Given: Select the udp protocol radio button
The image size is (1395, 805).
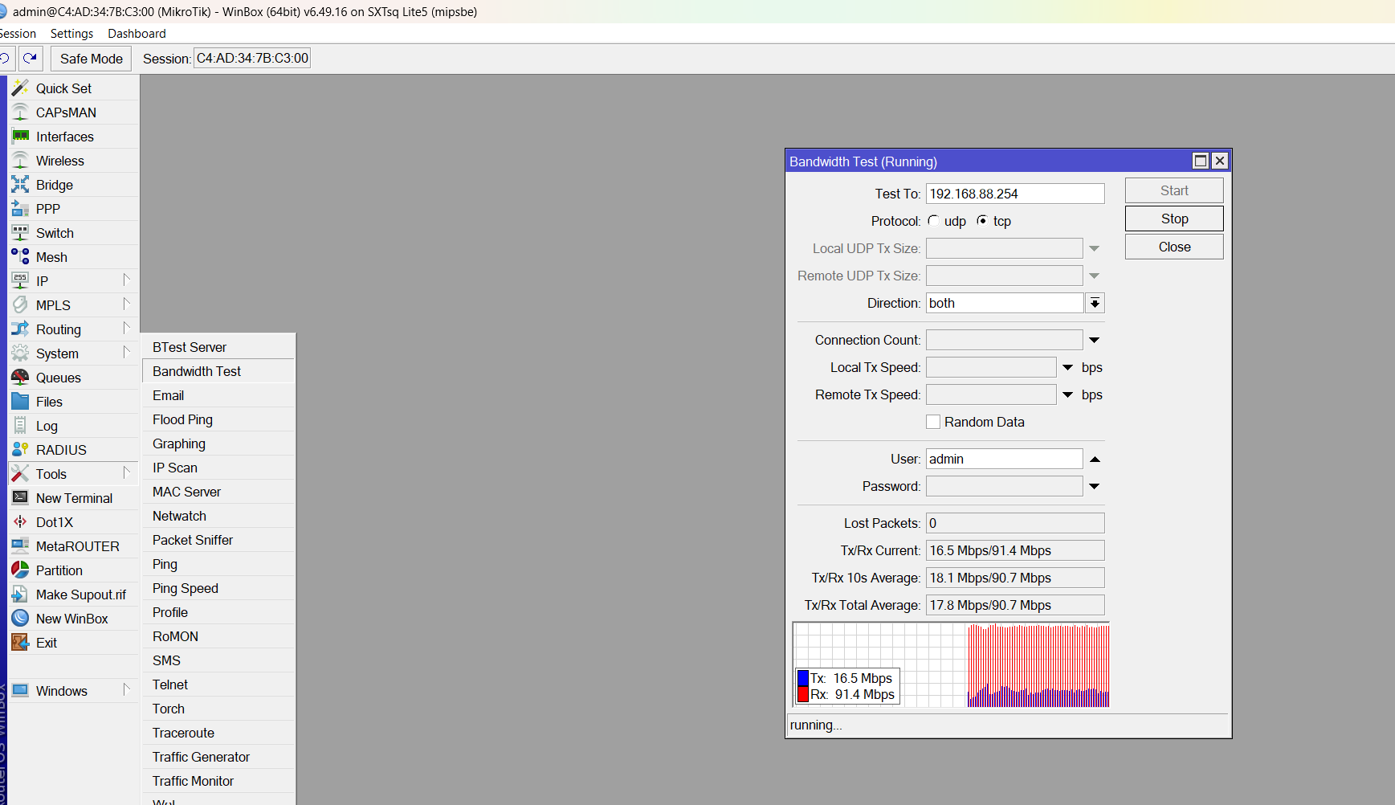Looking at the screenshot, I should [933, 221].
